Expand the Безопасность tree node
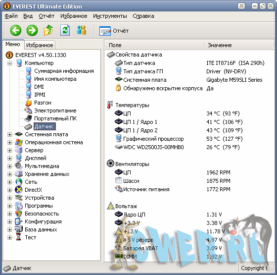 click(9, 214)
